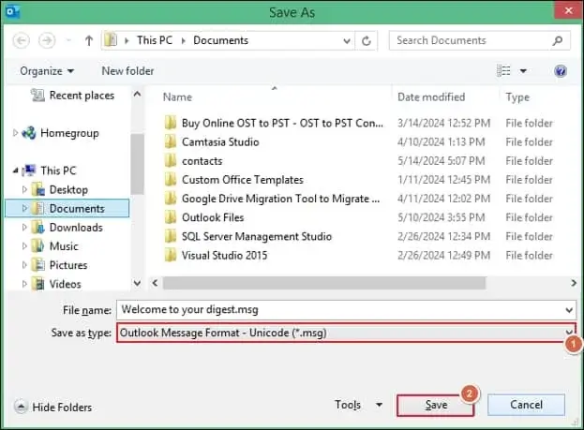Screen dimensions: 584x430
Task: Click the change view icon
Action: click(x=505, y=71)
